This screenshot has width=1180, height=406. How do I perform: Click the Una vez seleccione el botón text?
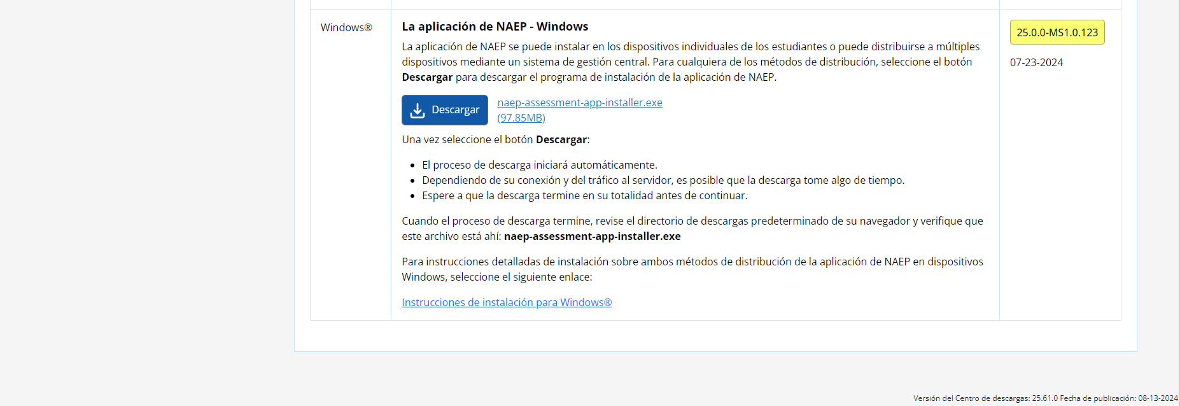coord(468,139)
